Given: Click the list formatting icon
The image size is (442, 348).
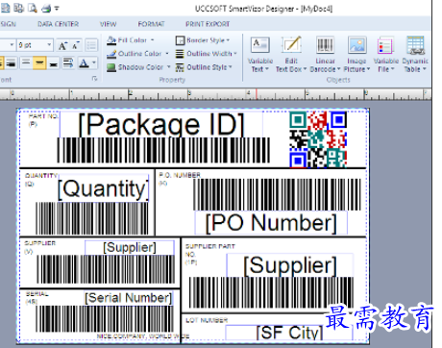Looking at the screenshot, I should click(x=91, y=45).
